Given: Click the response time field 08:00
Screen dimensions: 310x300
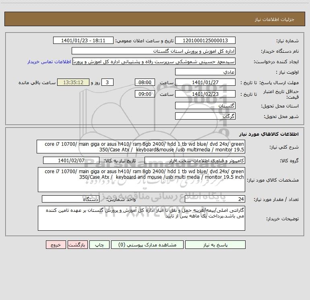Looking at the screenshot, I should [x=145, y=82].
